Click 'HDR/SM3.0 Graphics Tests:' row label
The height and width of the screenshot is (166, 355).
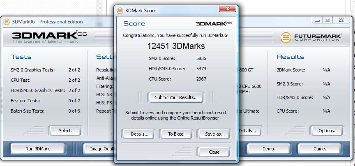(38, 90)
